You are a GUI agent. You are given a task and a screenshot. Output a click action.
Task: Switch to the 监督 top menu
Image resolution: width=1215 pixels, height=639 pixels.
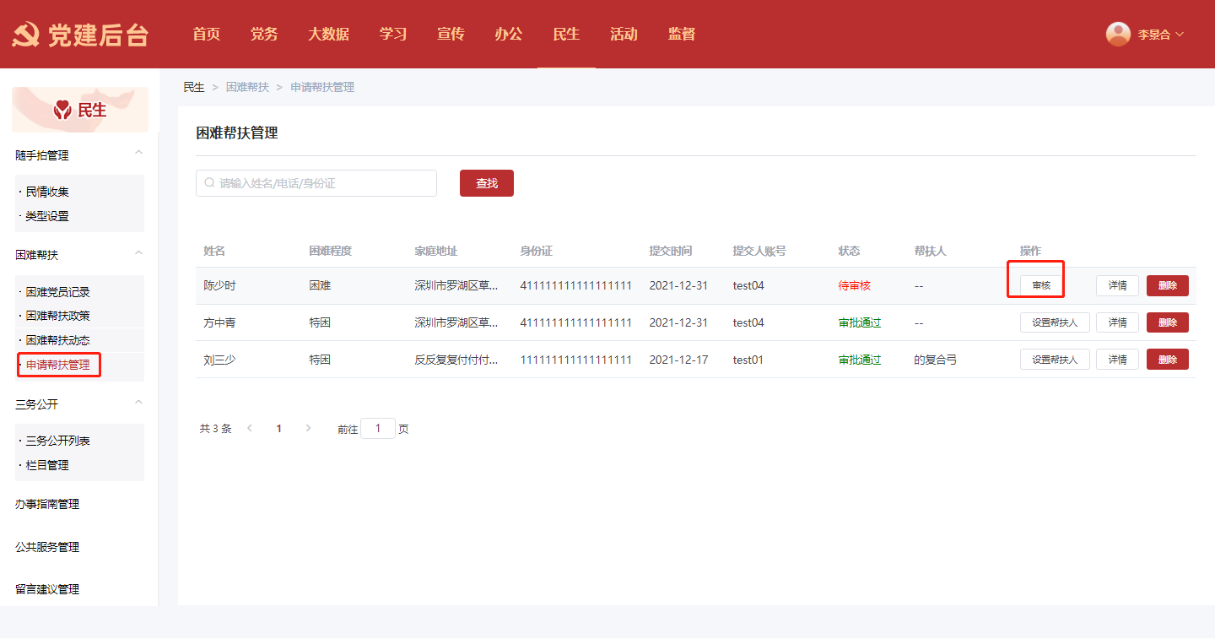tap(681, 35)
